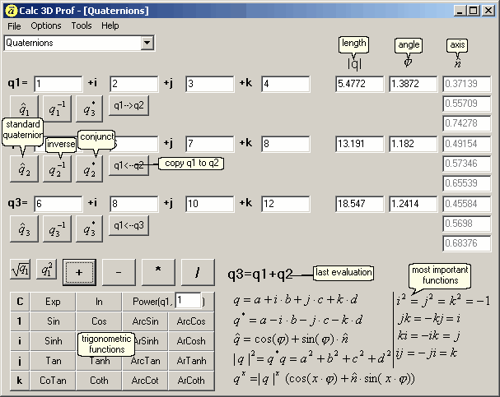Click the ArcTan function button
The width and height of the screenshot is (500, 397).
tap(145, 361)
